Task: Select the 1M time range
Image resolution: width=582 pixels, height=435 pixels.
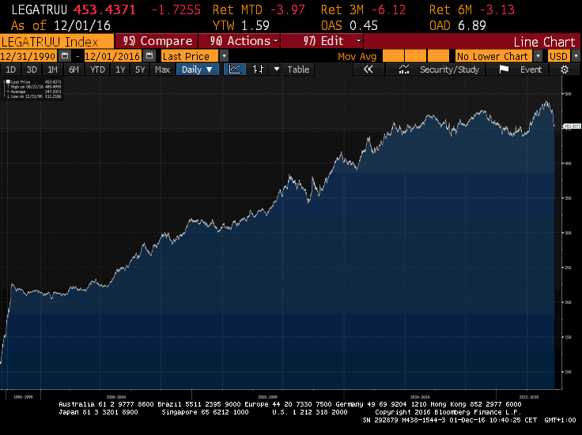Action: click(x=53, y=69)
